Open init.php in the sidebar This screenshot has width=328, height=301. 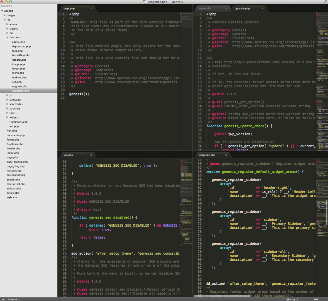[x=14, y=126]
